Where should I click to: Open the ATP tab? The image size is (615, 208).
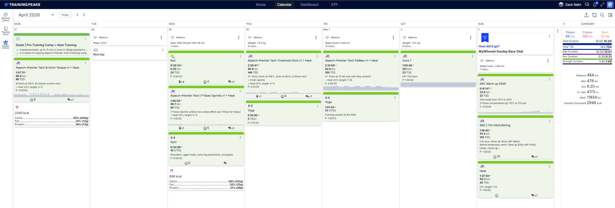pos(334,5)
